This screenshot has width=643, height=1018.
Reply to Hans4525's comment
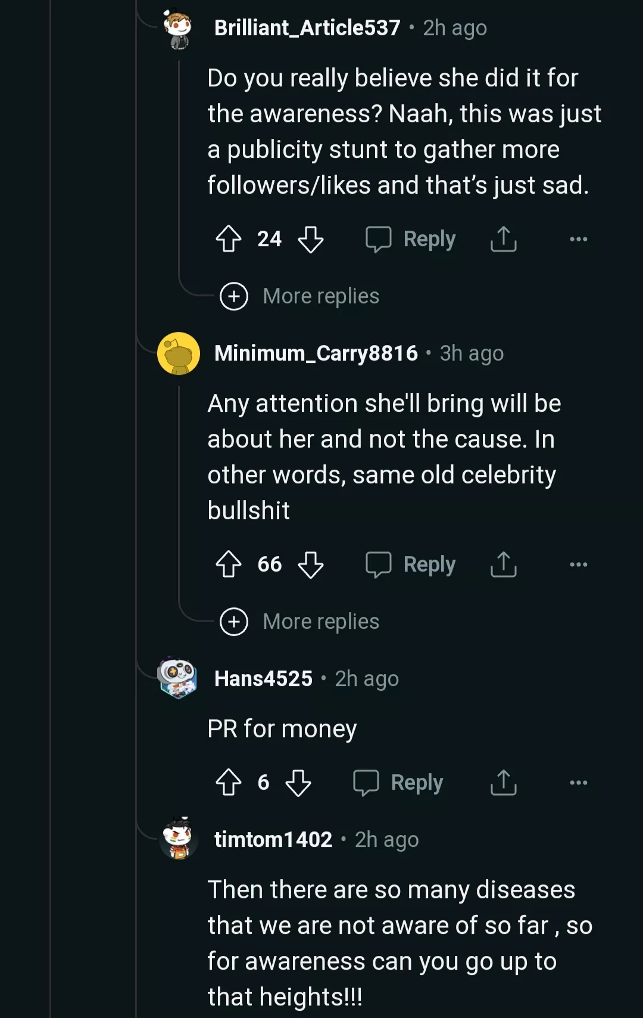pos(398,783)
